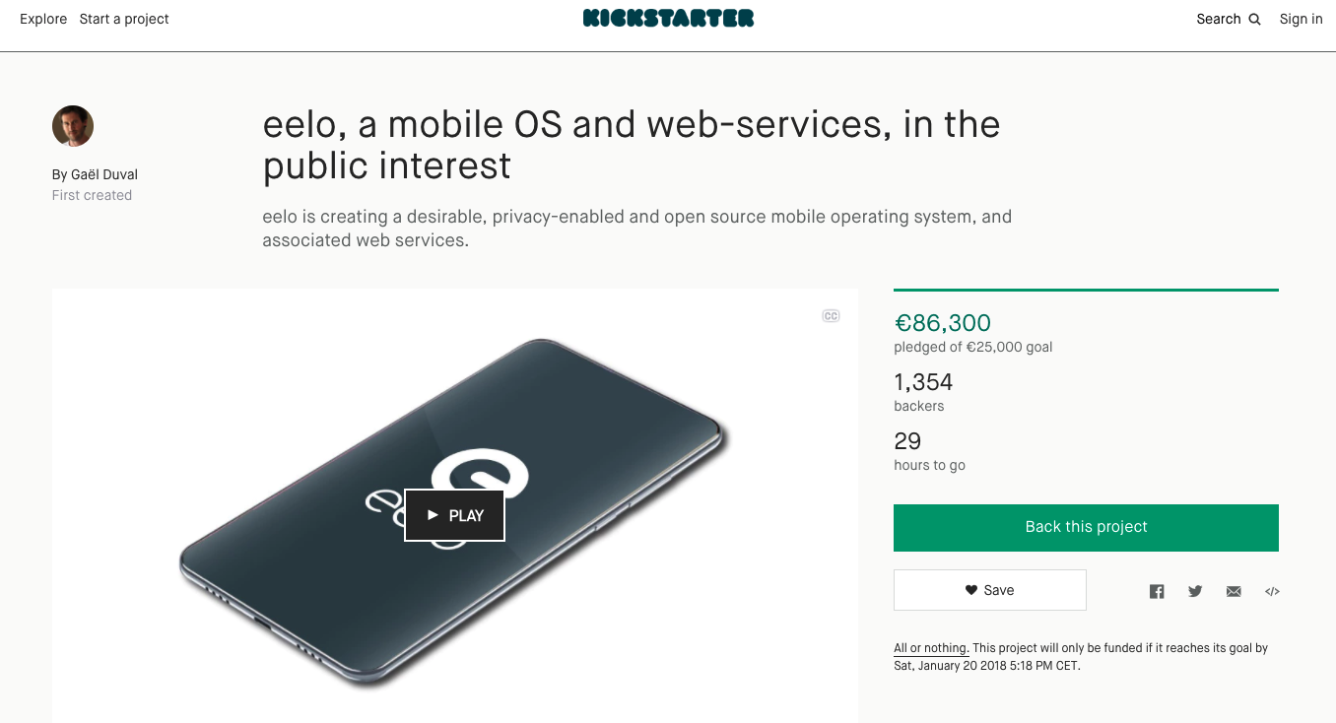Toggle closed captions on video
Screen dimensions: 1336x723
831,316
